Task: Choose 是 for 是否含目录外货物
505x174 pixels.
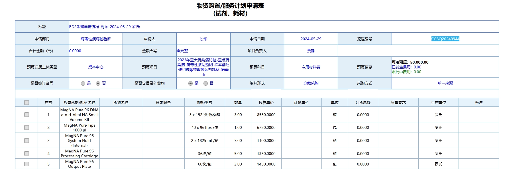Action: pos(191,83)
